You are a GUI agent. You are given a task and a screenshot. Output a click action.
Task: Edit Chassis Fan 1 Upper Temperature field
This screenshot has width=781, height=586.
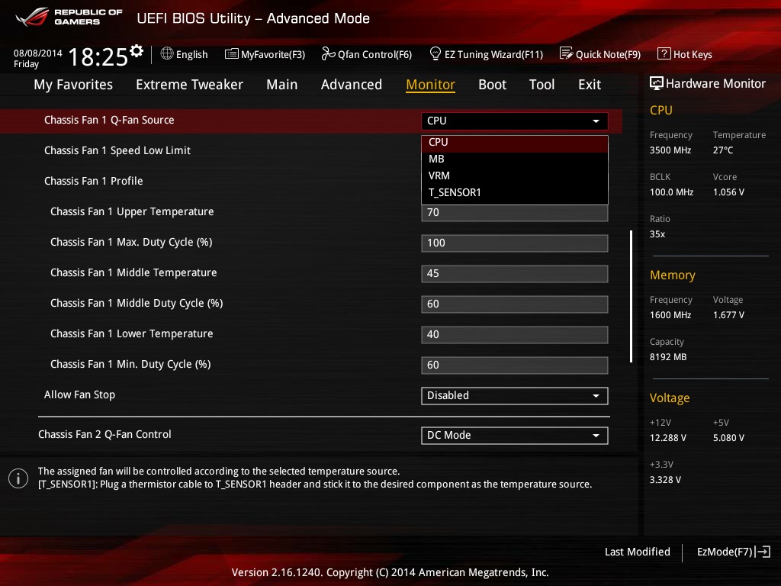(515, 213)
